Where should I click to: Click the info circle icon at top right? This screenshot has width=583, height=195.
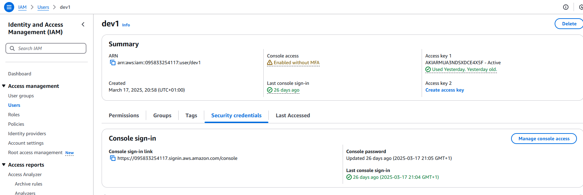566,7
